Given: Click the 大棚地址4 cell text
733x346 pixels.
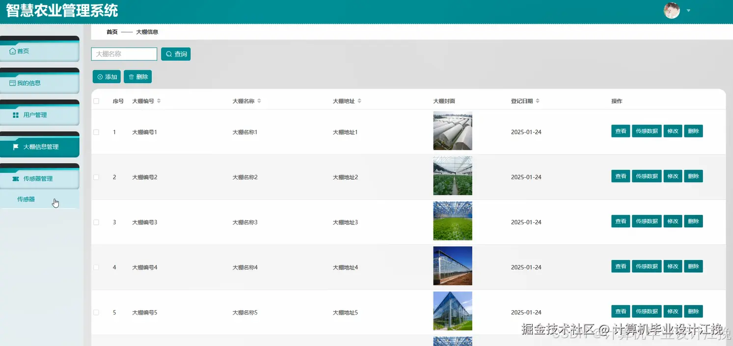Looking at the screenshot, I should tap(345, 267).
